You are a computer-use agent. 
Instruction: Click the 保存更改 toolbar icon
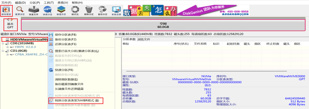click(x=6, y=11)
